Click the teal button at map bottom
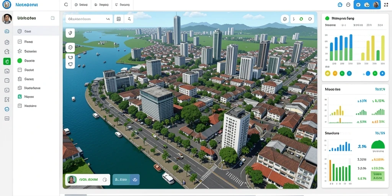This screenshot has height=196, width=392. (126, 180)
